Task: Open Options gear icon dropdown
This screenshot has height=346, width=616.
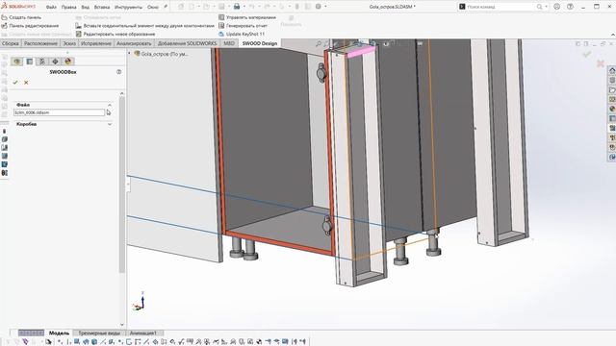Action: 319,7
